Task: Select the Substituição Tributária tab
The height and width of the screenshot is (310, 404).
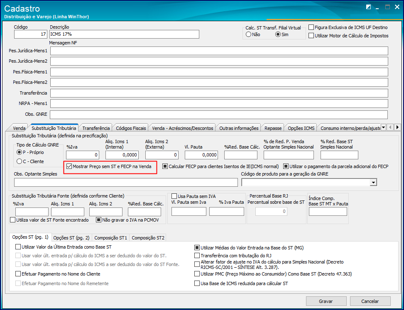Action: (54, 128)
